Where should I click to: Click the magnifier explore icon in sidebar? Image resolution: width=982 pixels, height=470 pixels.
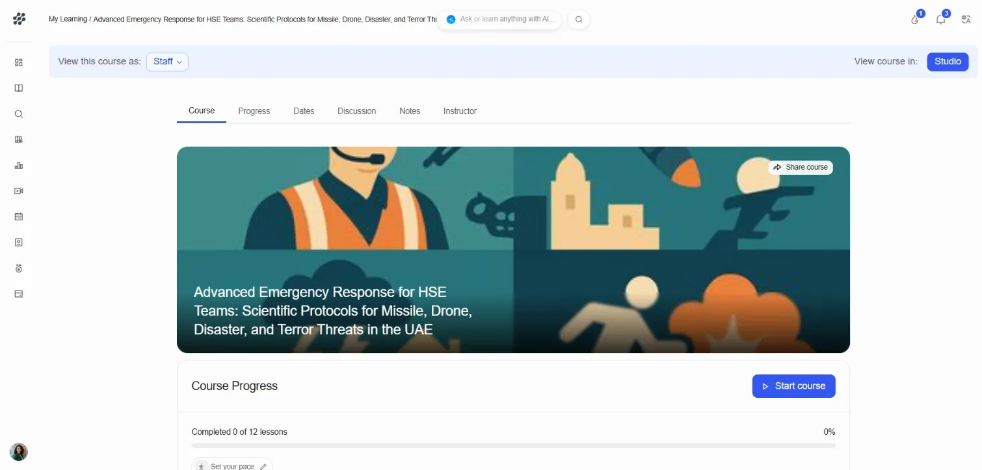(19, 114)
